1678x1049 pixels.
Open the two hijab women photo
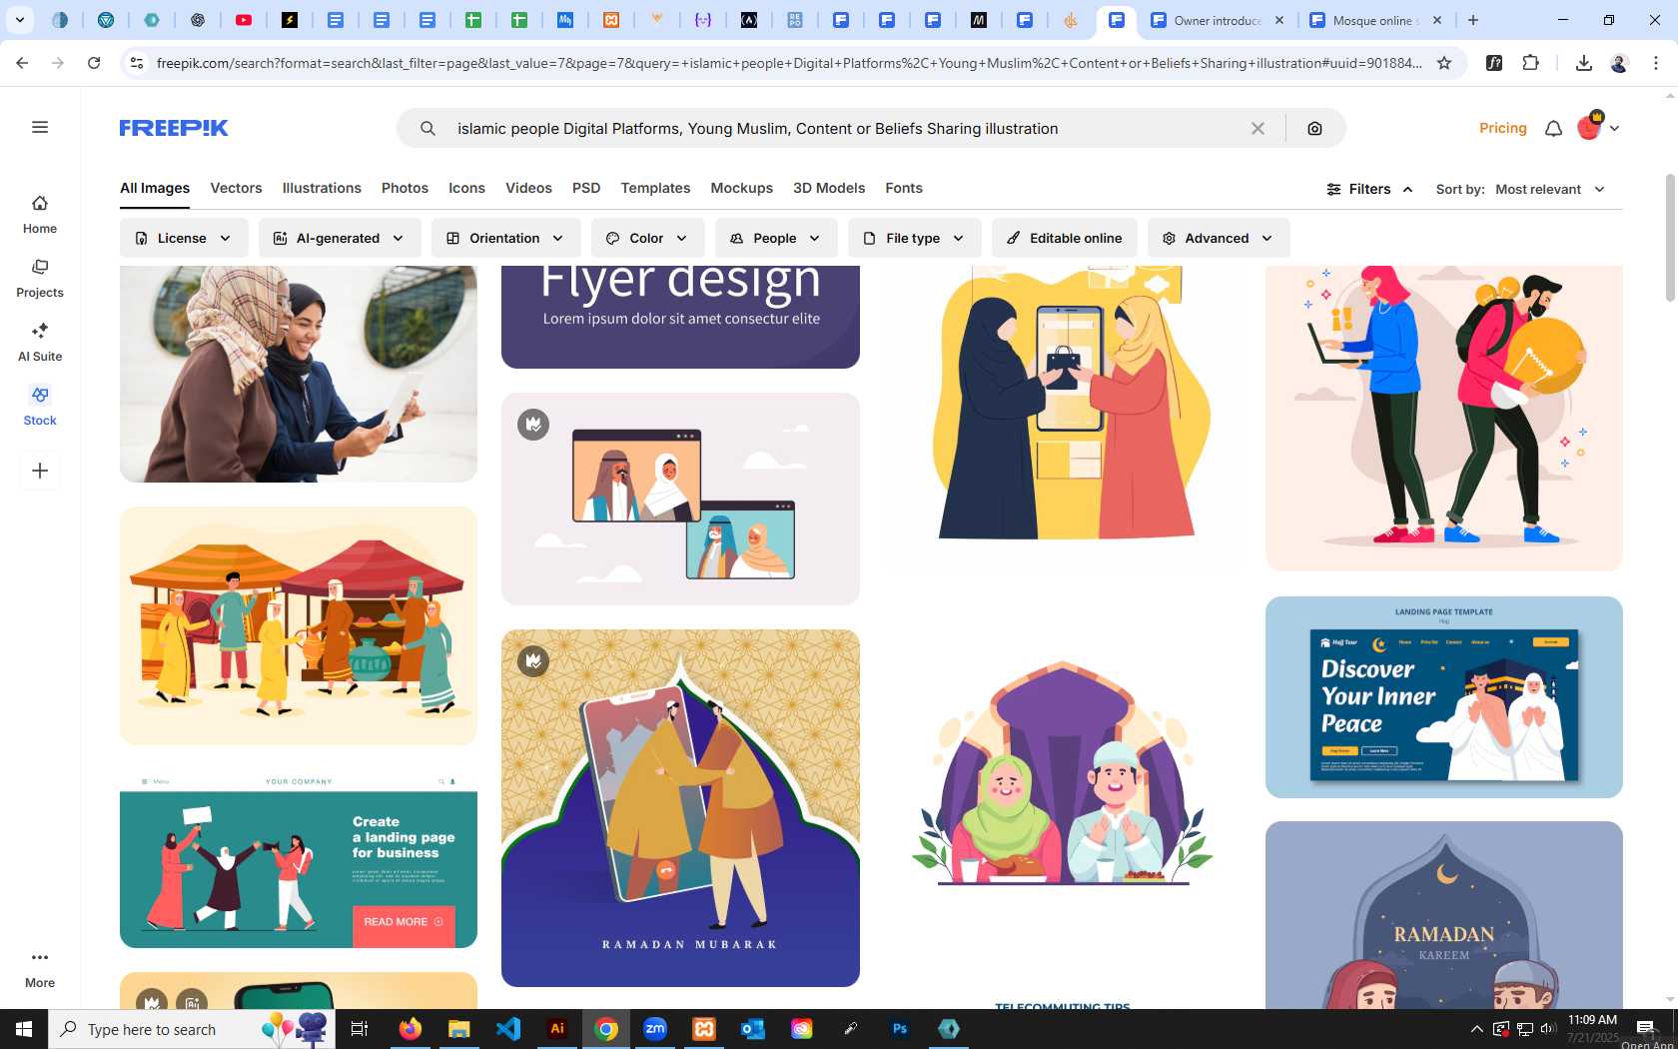(x=299, y=374)
